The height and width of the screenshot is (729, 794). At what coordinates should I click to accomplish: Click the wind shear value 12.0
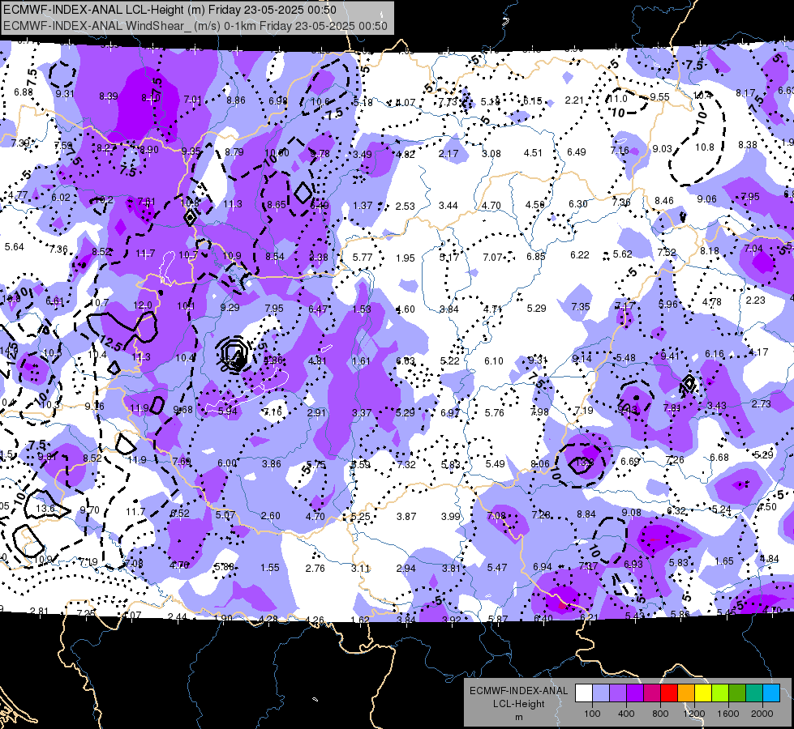tap(143, 305)
